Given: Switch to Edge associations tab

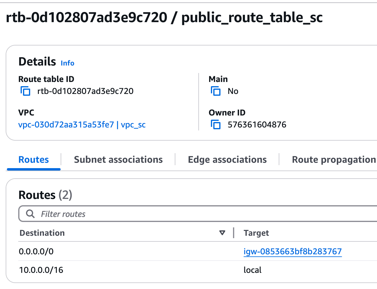Looking at the screenshot, I should [227, 160].
